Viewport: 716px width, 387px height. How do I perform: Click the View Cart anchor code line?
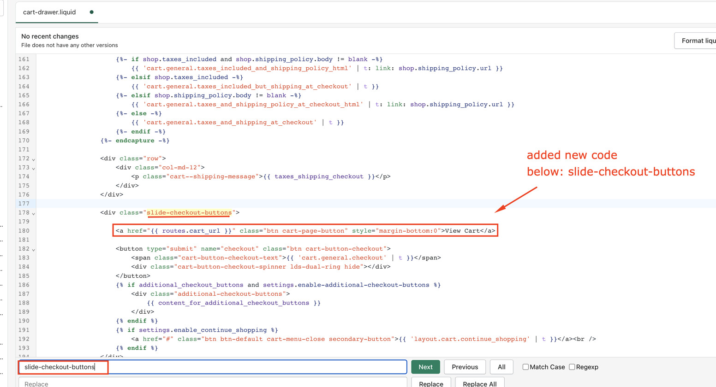[305, 231]
